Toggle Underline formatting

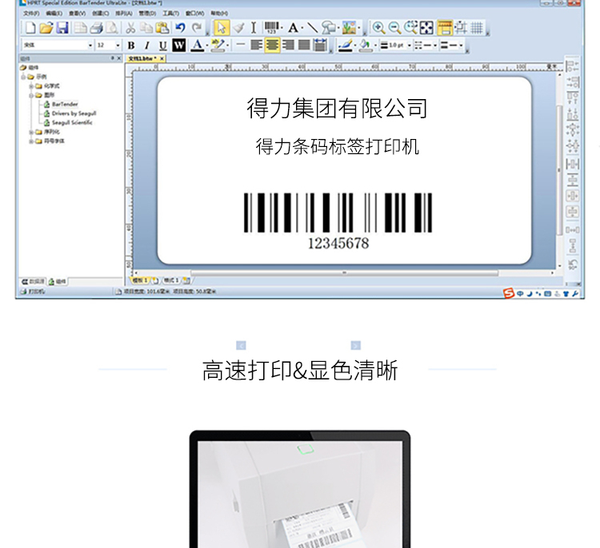click(x=162, y=46)
